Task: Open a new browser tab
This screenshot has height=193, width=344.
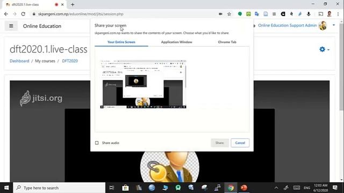Action: click(x=73, y=5)
